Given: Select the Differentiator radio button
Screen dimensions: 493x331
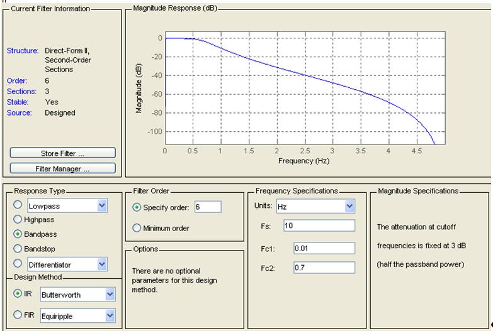Looking at the screenshot, I should click(x=18, y=264).
